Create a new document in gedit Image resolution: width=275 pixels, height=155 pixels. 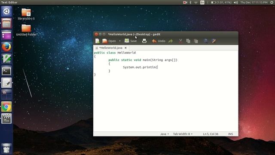[98, 41]
